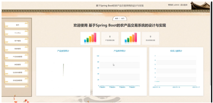Click the bar chart icon beside 产品信息总数
This screenshot has width=213, height=103.
pyautogui.click(x=90, y=38)
